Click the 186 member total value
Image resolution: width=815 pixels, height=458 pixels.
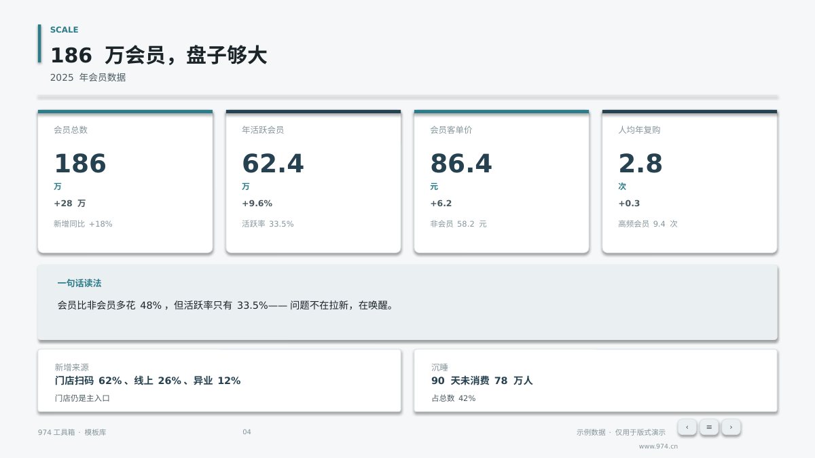80,164
